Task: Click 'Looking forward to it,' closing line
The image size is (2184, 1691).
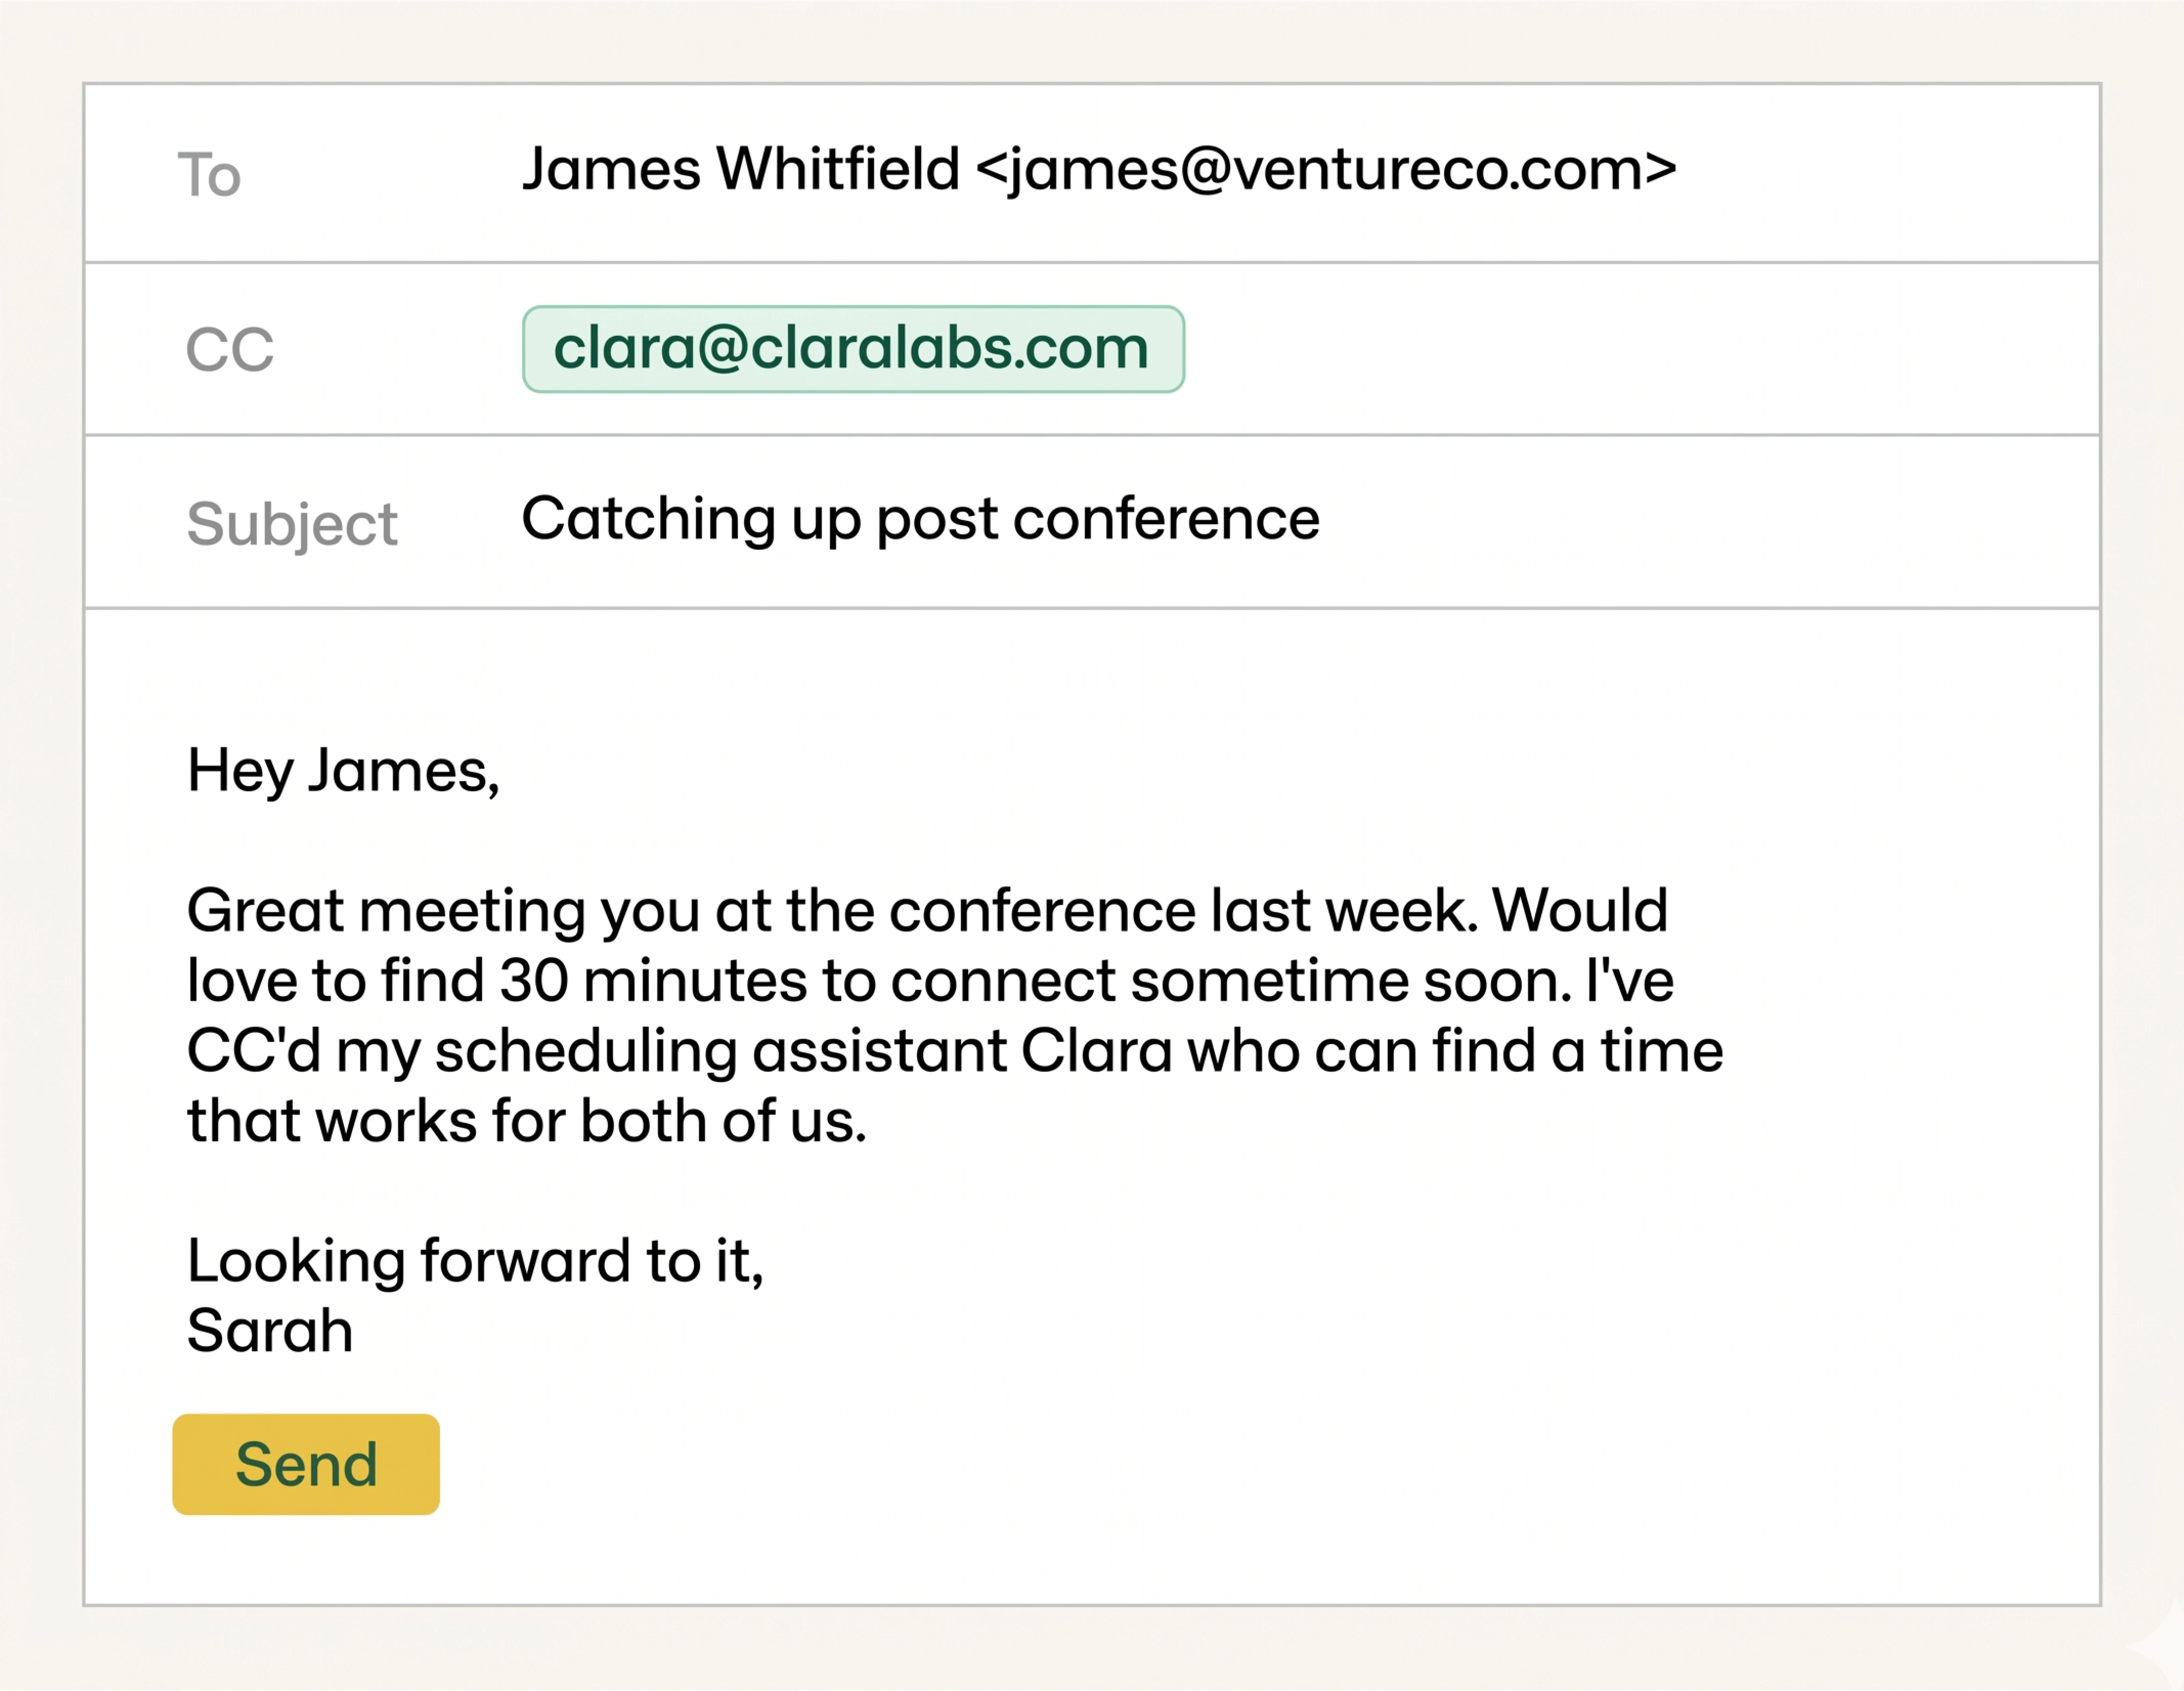Action: [x=475, y=1261]
